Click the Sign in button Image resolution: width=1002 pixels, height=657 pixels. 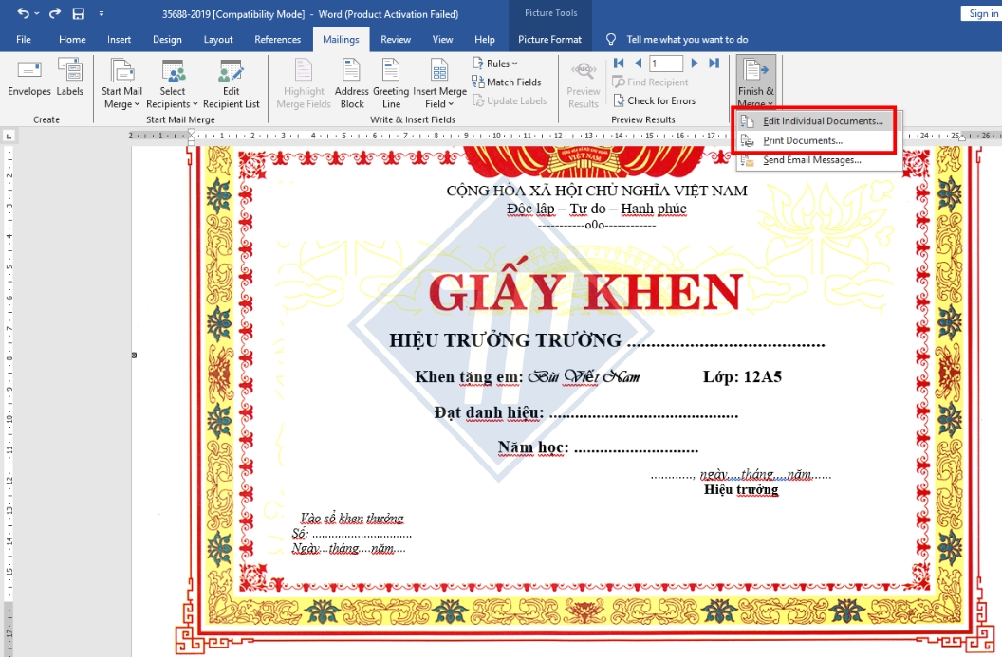click(x=981, y=13)
